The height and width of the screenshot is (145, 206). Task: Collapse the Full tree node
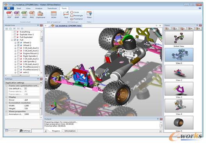coord(12,40)
